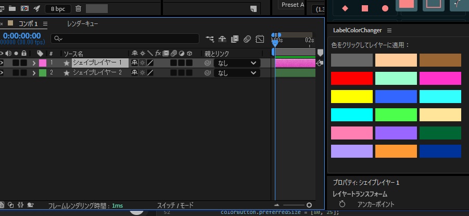This screenshot has height=216, width=469.
Task: Click the adjustment layer column header icon
Action: click(182, 54)
